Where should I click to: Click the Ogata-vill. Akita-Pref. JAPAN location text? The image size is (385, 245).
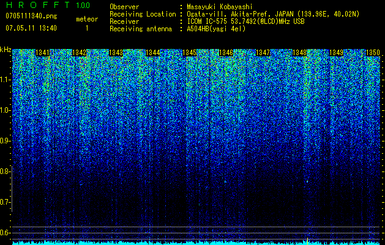pos(273,14)
